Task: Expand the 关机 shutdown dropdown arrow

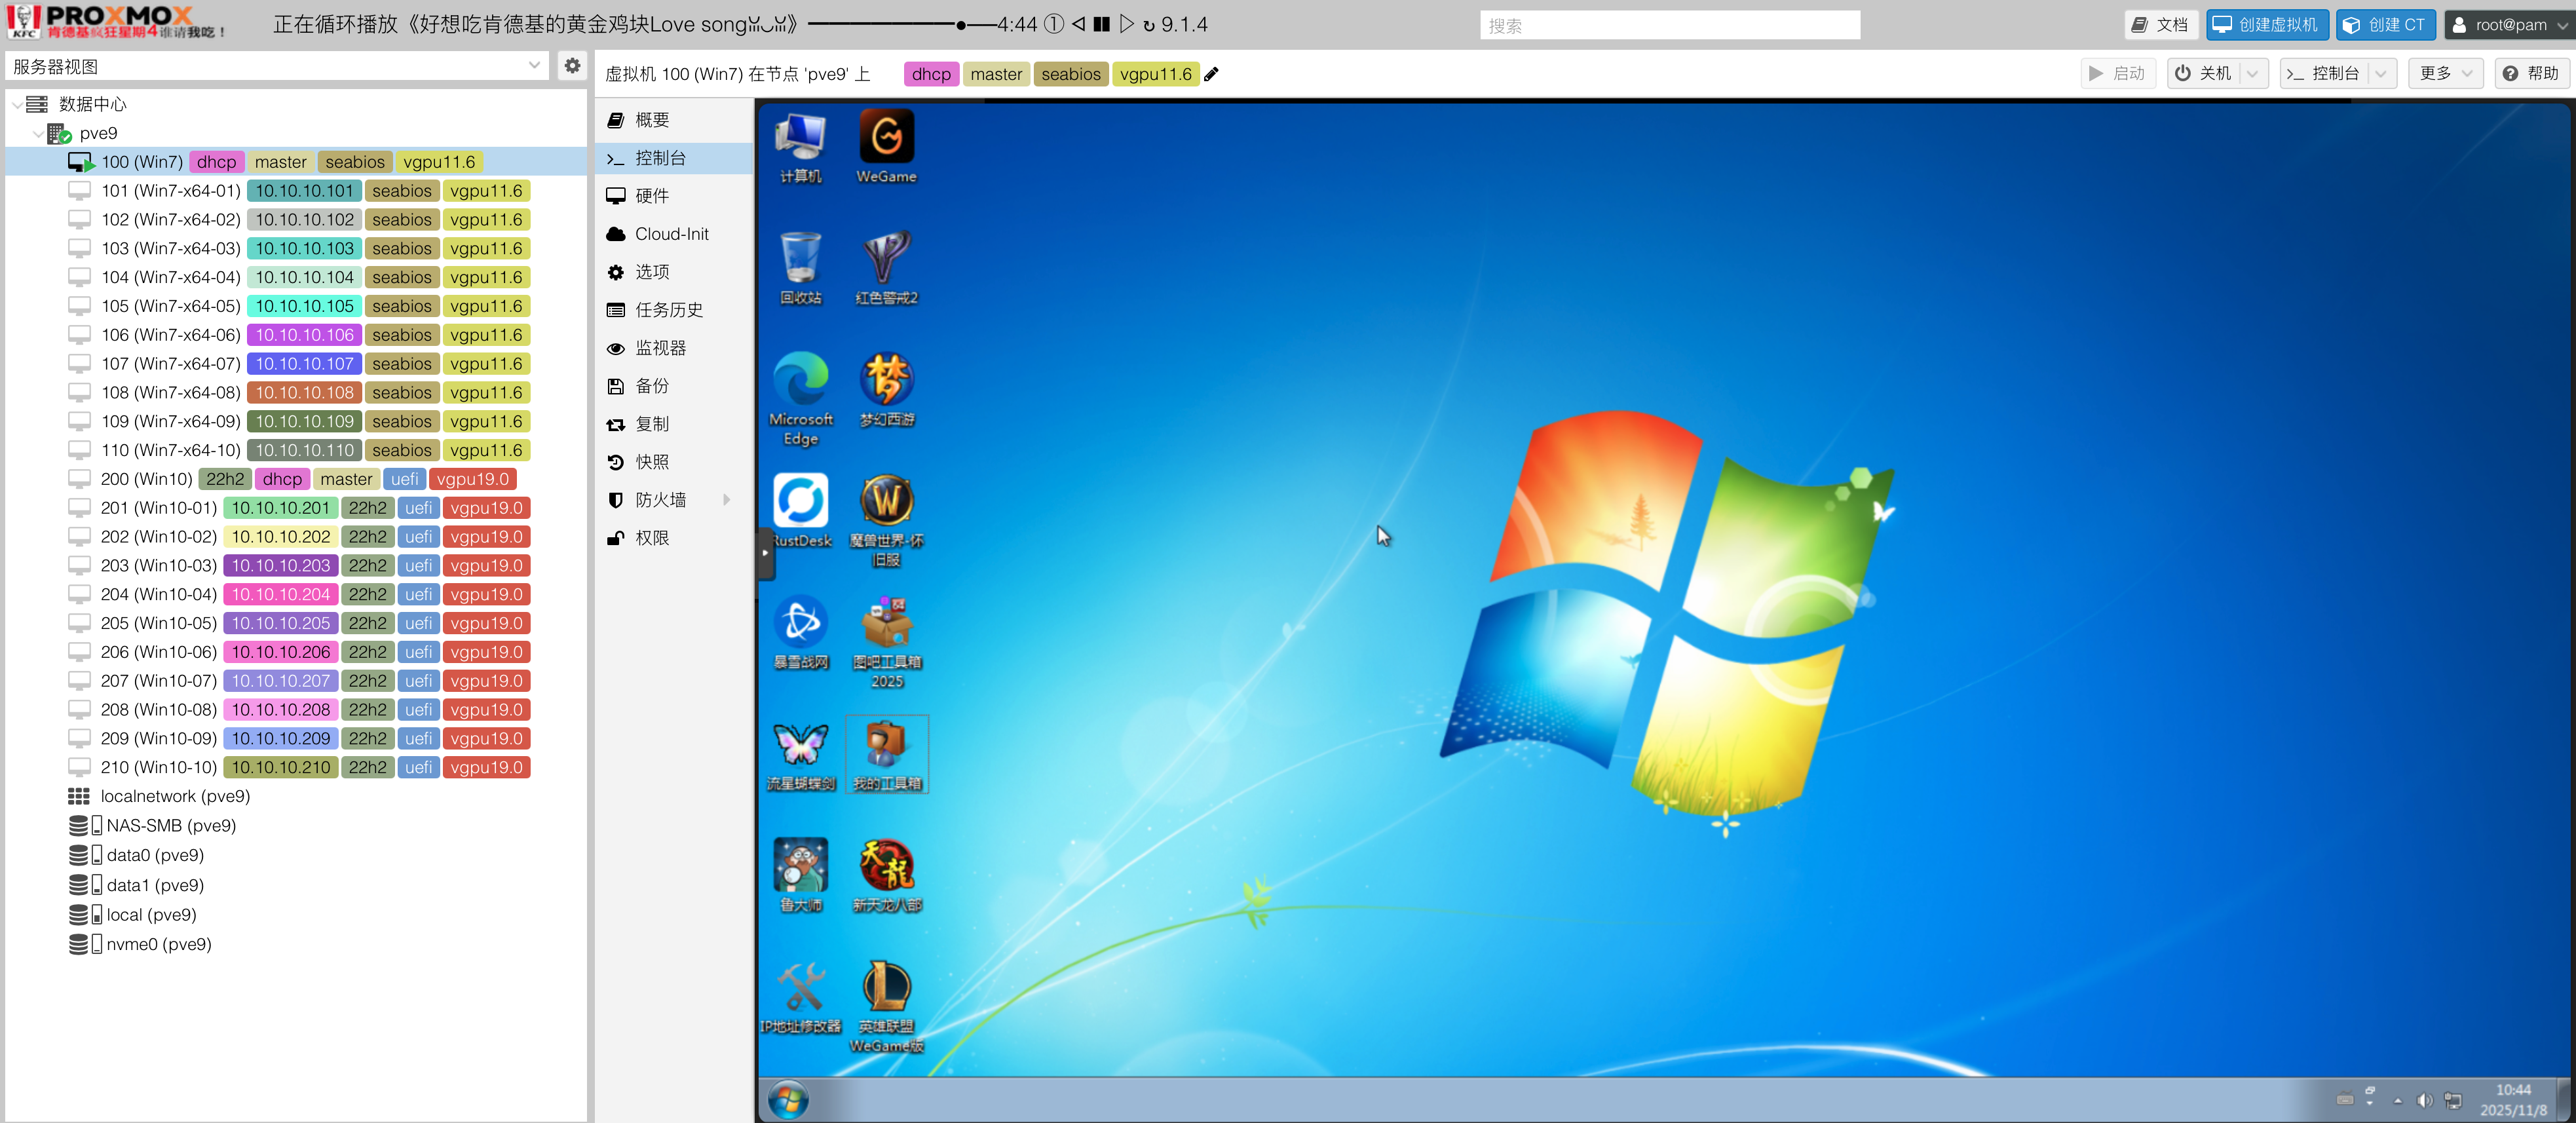Action: pyautogui.click(x=2252, y=74)
